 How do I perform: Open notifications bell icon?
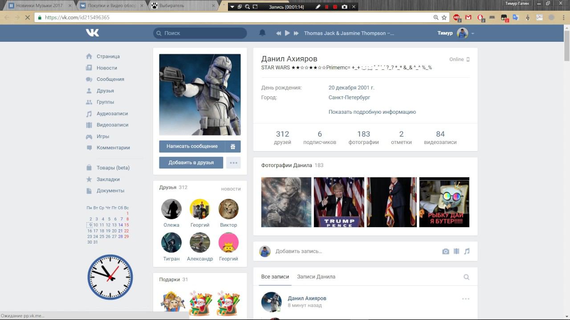(x=262, y=33)
